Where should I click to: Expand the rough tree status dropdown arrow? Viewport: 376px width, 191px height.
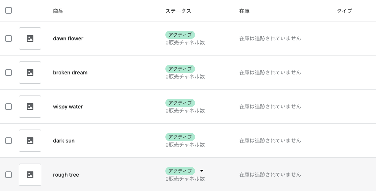tap(202, 171)
